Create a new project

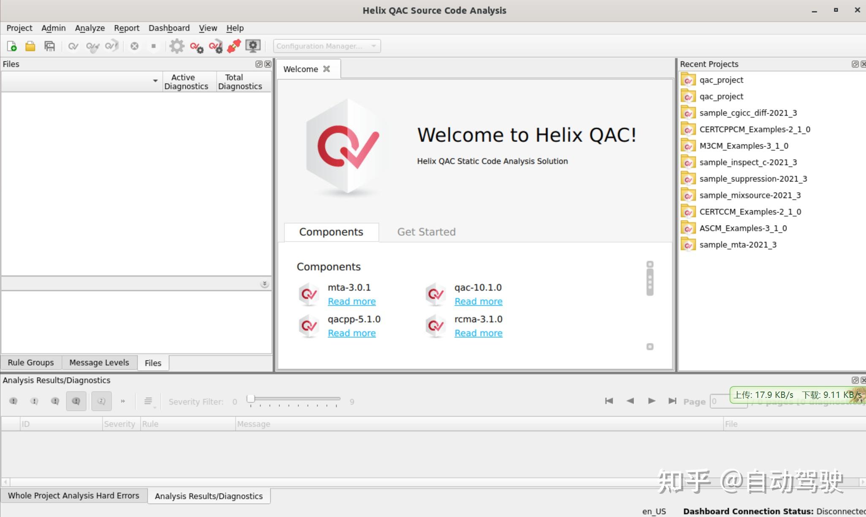coord(11,46)
